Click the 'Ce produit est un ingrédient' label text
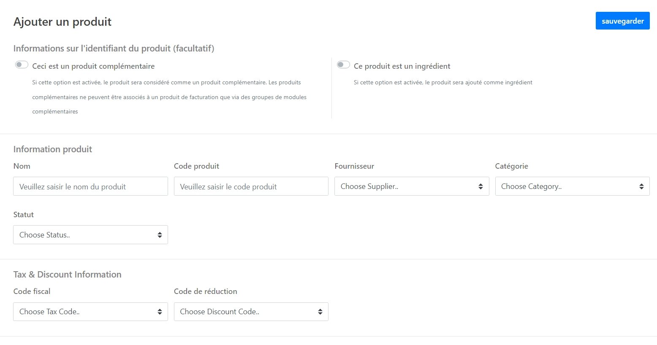Screen dimensions: 657x345 point(402,66)
